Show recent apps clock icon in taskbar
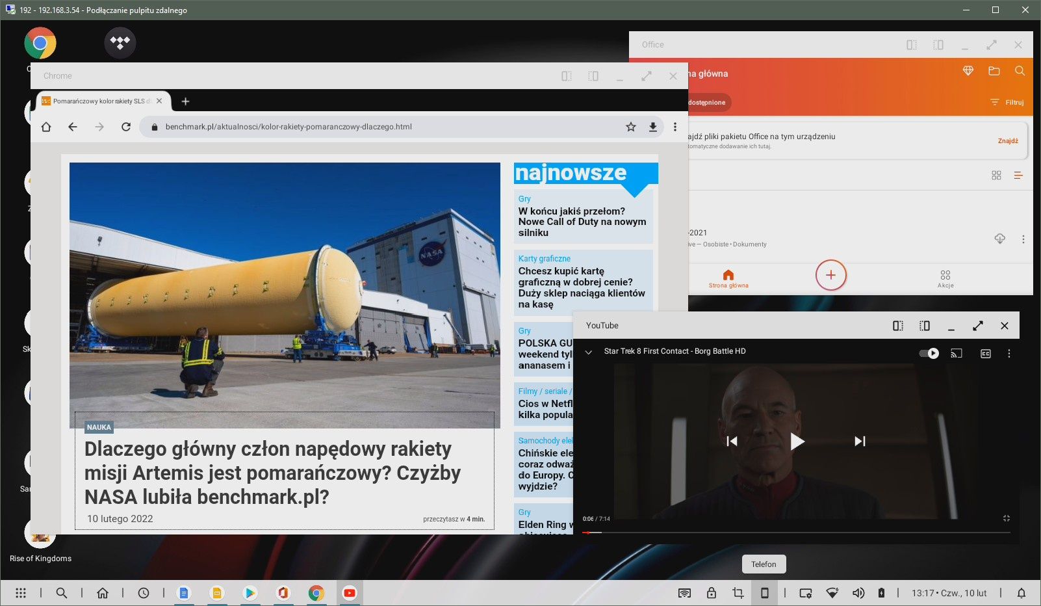 coord(144,593)
